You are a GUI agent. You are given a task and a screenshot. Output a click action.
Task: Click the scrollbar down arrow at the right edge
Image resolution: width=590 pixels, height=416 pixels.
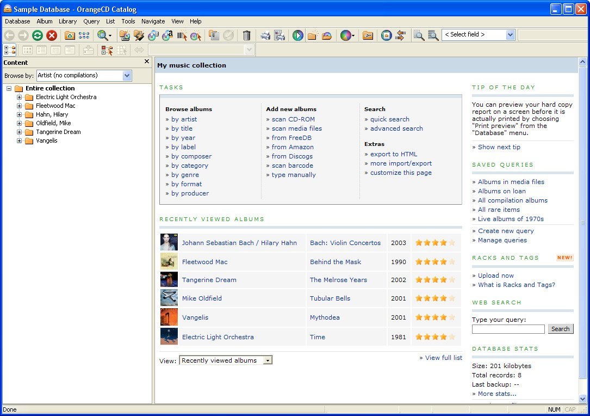pyautogui.click(x=582, y=399)
